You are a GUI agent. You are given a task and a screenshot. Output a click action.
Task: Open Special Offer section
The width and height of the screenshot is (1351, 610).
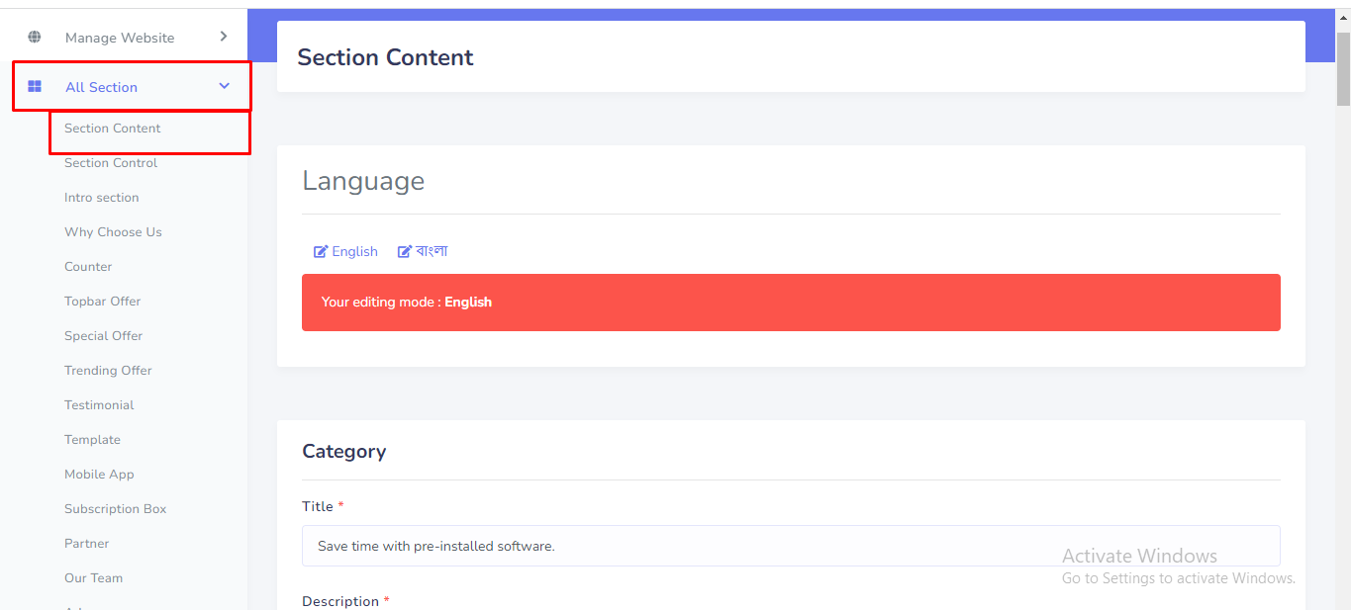pyautogui.click(x=104, y=336)
